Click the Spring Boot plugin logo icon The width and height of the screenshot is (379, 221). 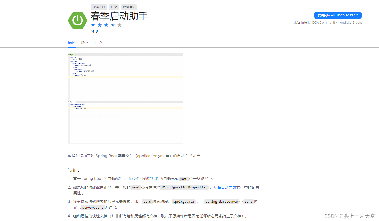tap(78, 20)
